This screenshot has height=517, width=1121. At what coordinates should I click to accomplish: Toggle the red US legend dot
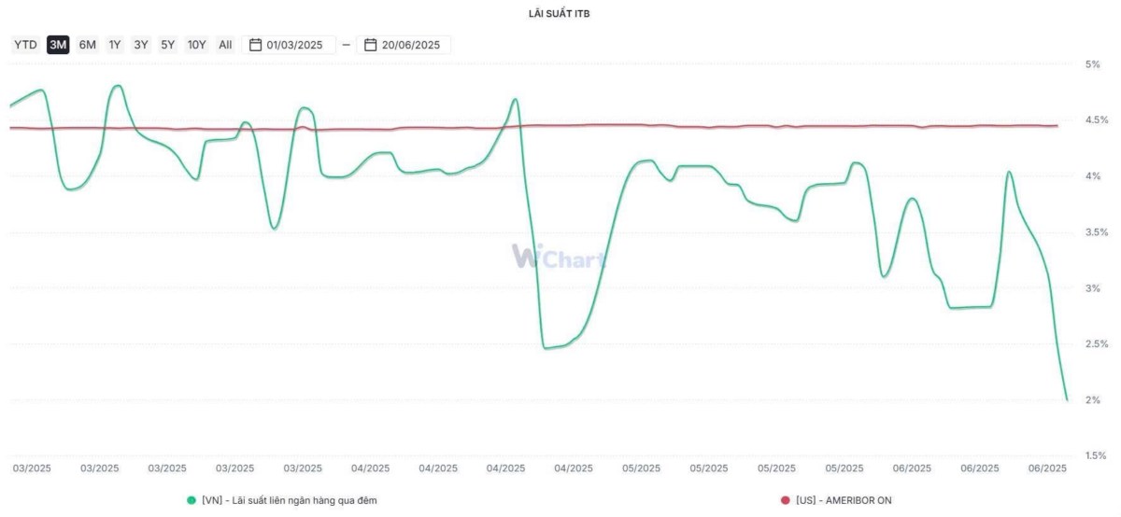(786, 500)
